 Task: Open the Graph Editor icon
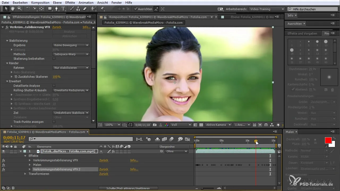pyautogui.click(x=188, y=139)
